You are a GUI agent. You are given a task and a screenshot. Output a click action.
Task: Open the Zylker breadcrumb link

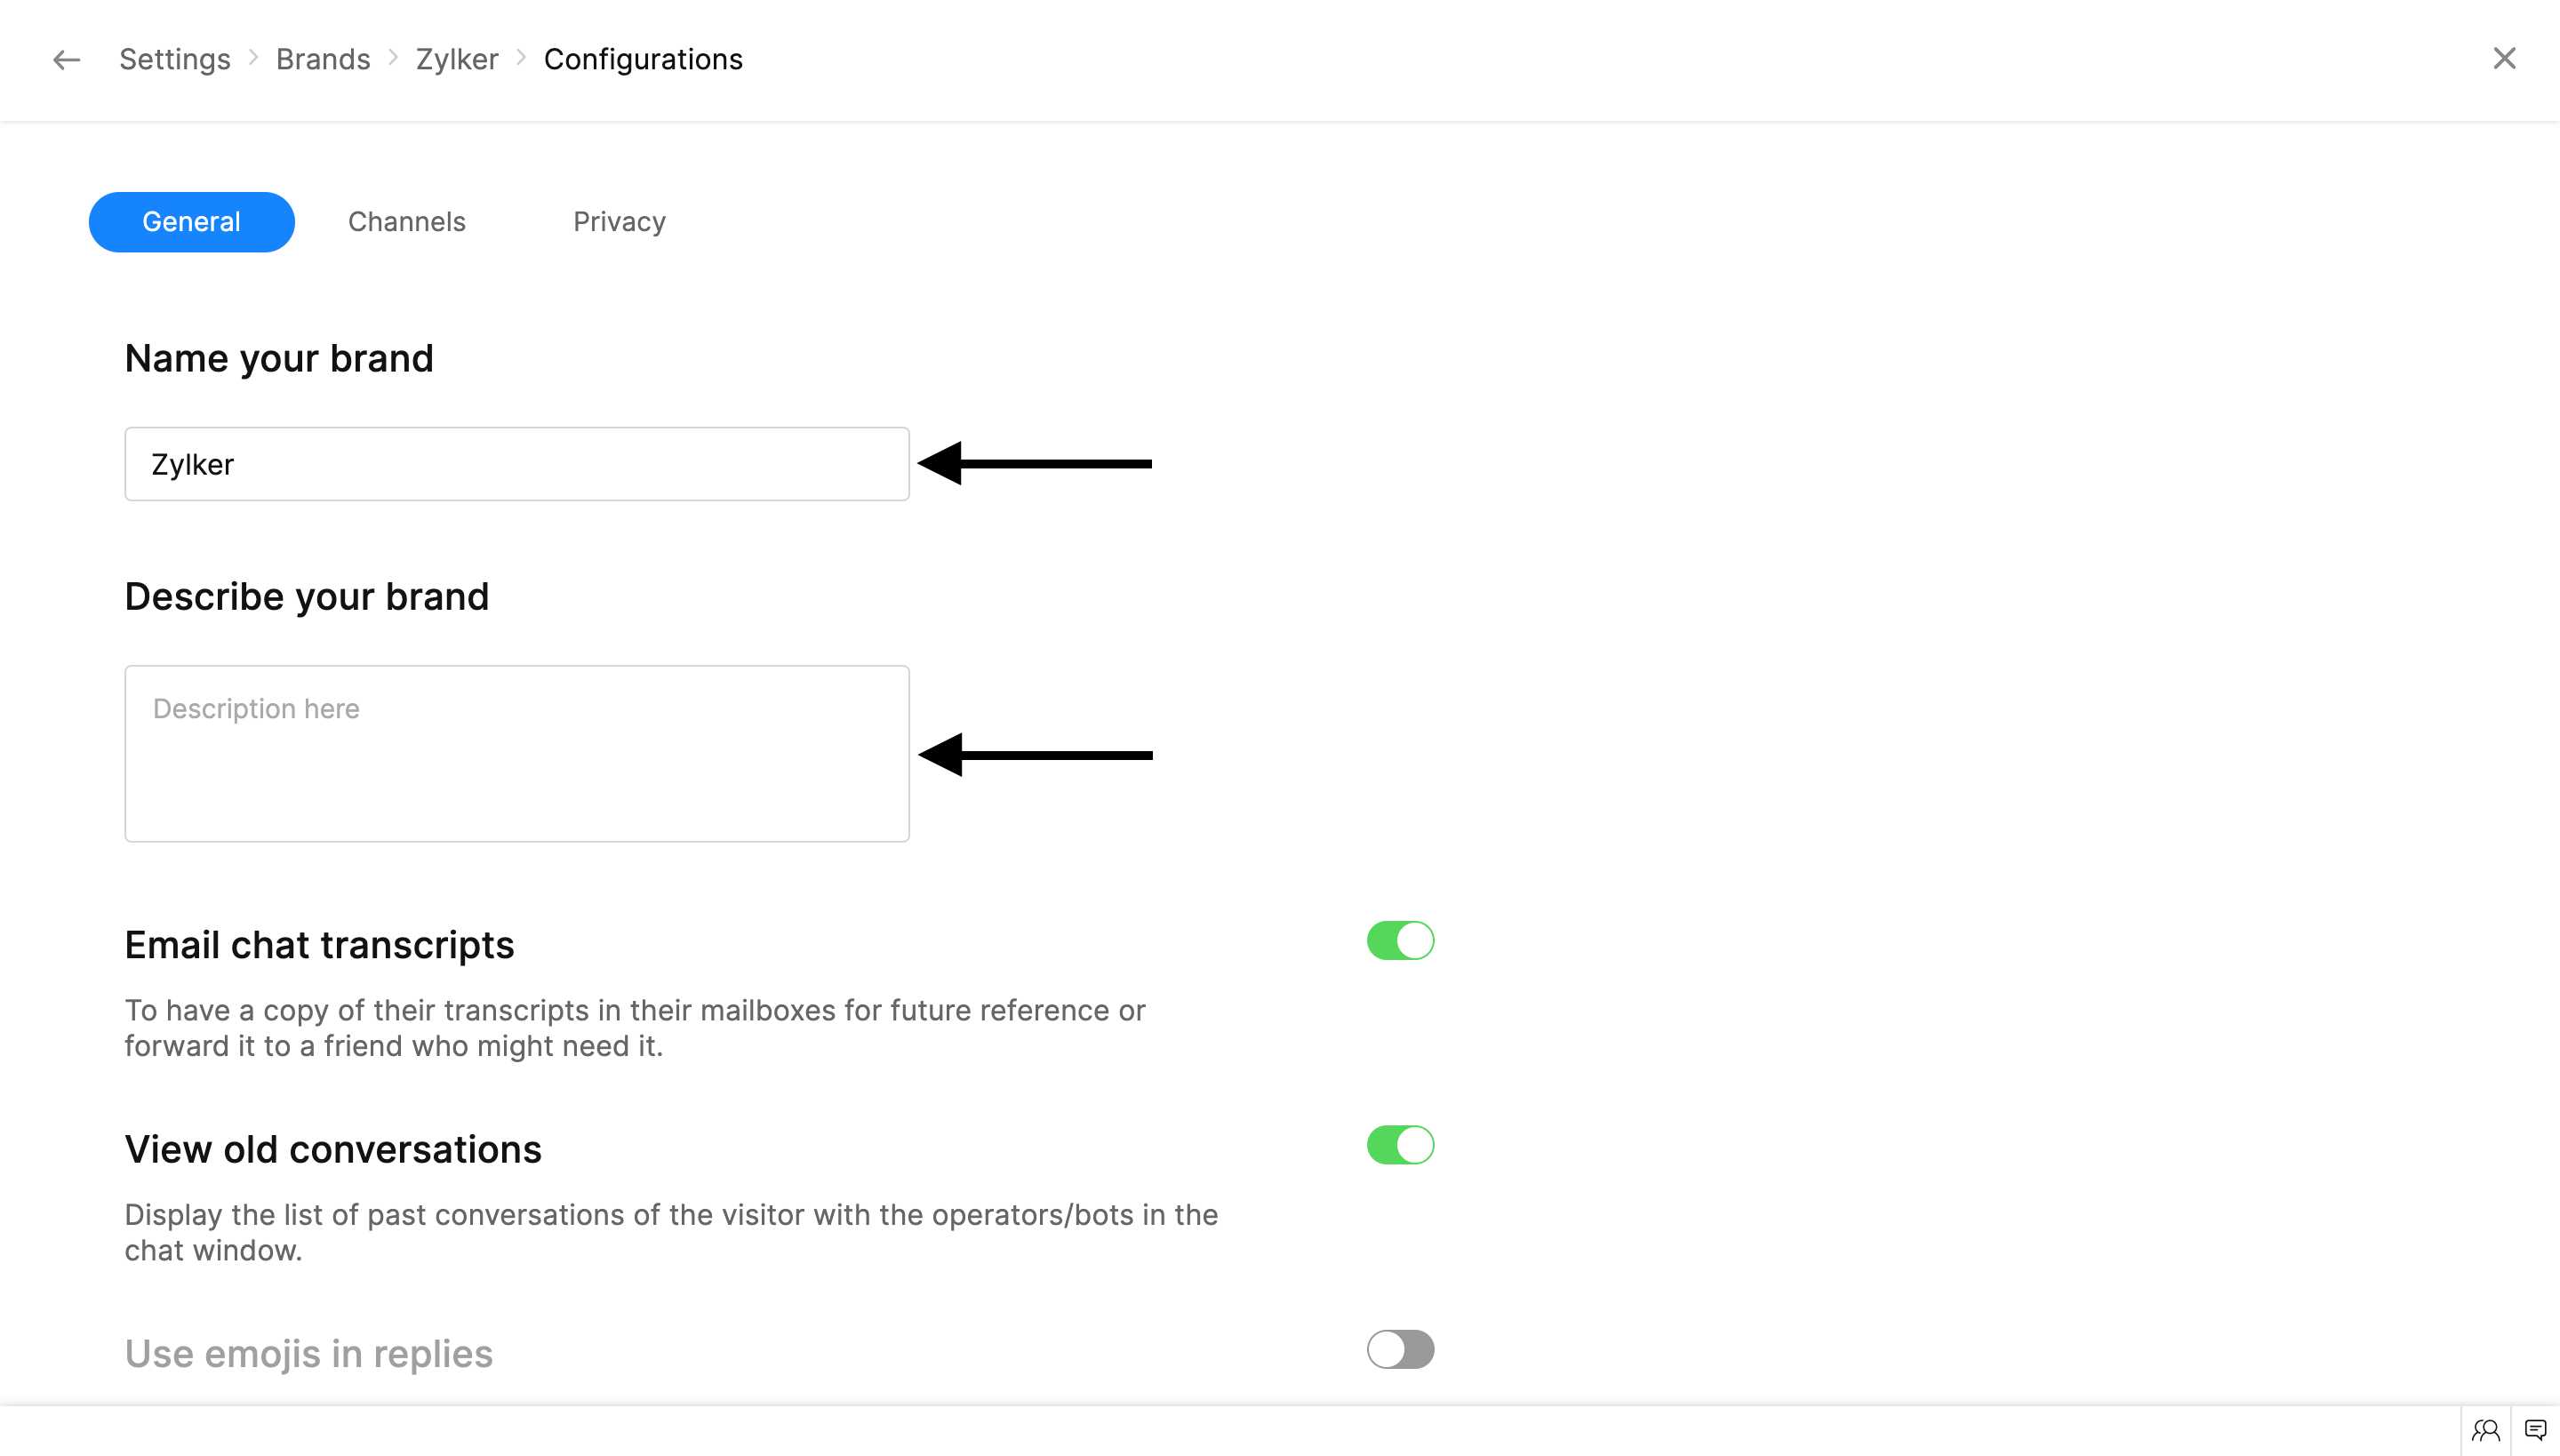click(457, 60)
